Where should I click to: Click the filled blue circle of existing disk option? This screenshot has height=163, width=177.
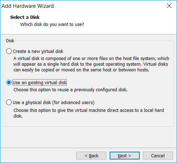click(9, 82)
